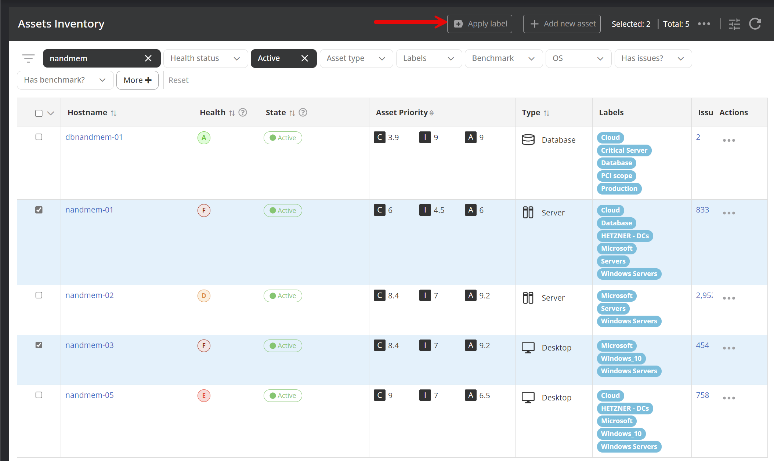Open the header three-dots menu
This screenshot has height=461, width=774.
click(x=704, y=24)
